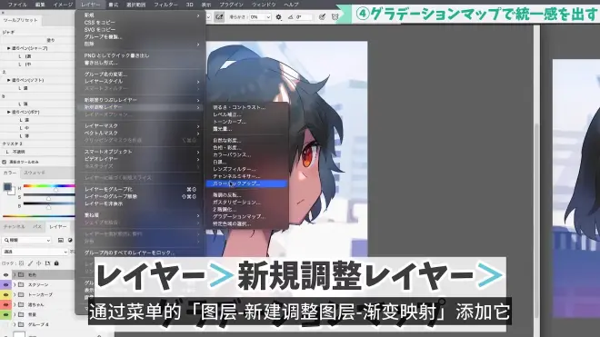
Task: Open レイヤースタイル submenu
Action: coord(140,81)
